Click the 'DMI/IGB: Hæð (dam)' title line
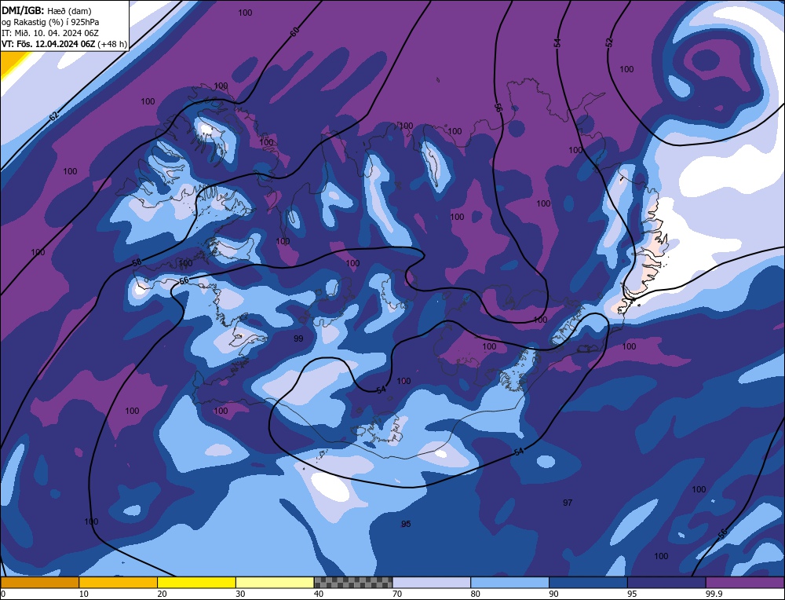Screen dimensions: 785x600 click(46, 10)
